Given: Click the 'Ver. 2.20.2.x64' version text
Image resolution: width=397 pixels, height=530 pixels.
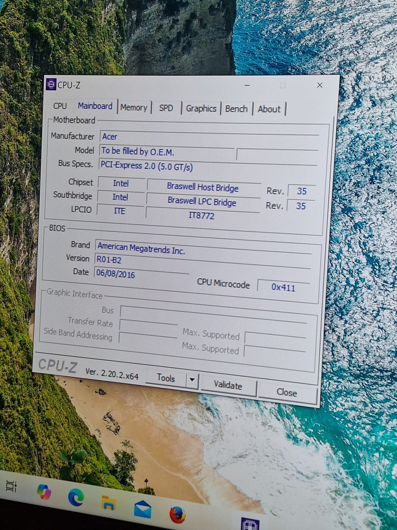Looking at the screenshot, I should (112, 374).
